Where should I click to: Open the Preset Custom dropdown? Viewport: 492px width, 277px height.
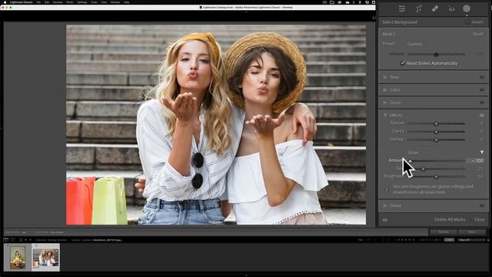pos(414,44)
